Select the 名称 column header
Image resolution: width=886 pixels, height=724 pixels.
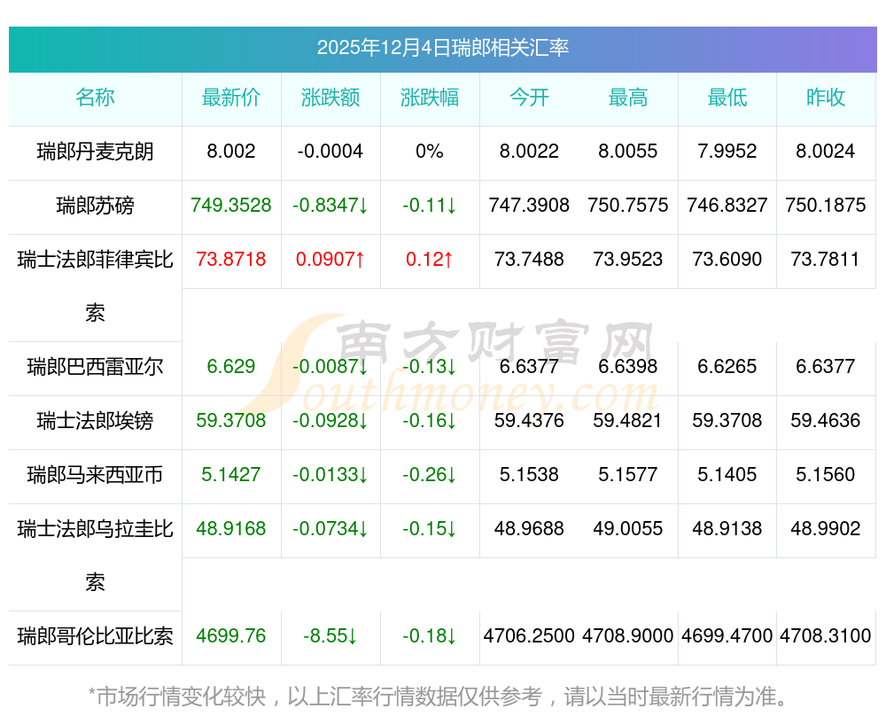[x=95, y=97]
